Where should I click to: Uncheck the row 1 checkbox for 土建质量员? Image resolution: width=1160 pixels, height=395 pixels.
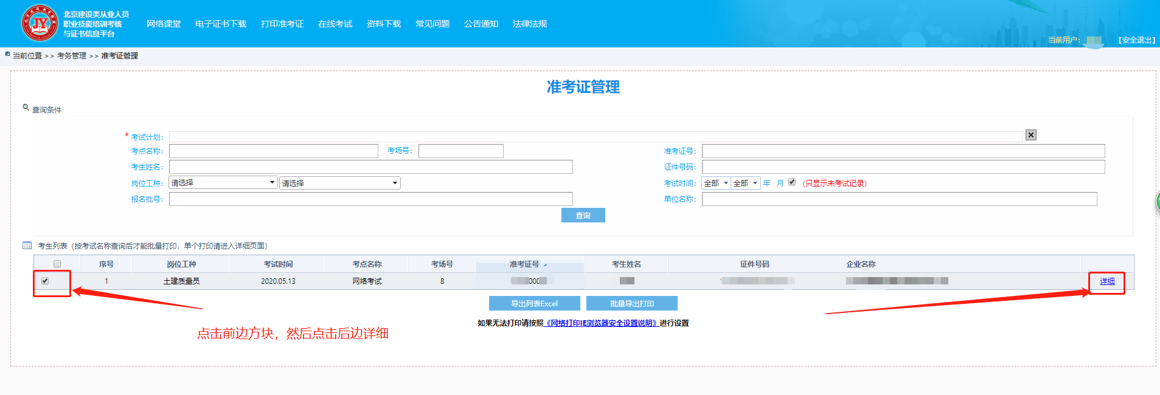[45, 281]
